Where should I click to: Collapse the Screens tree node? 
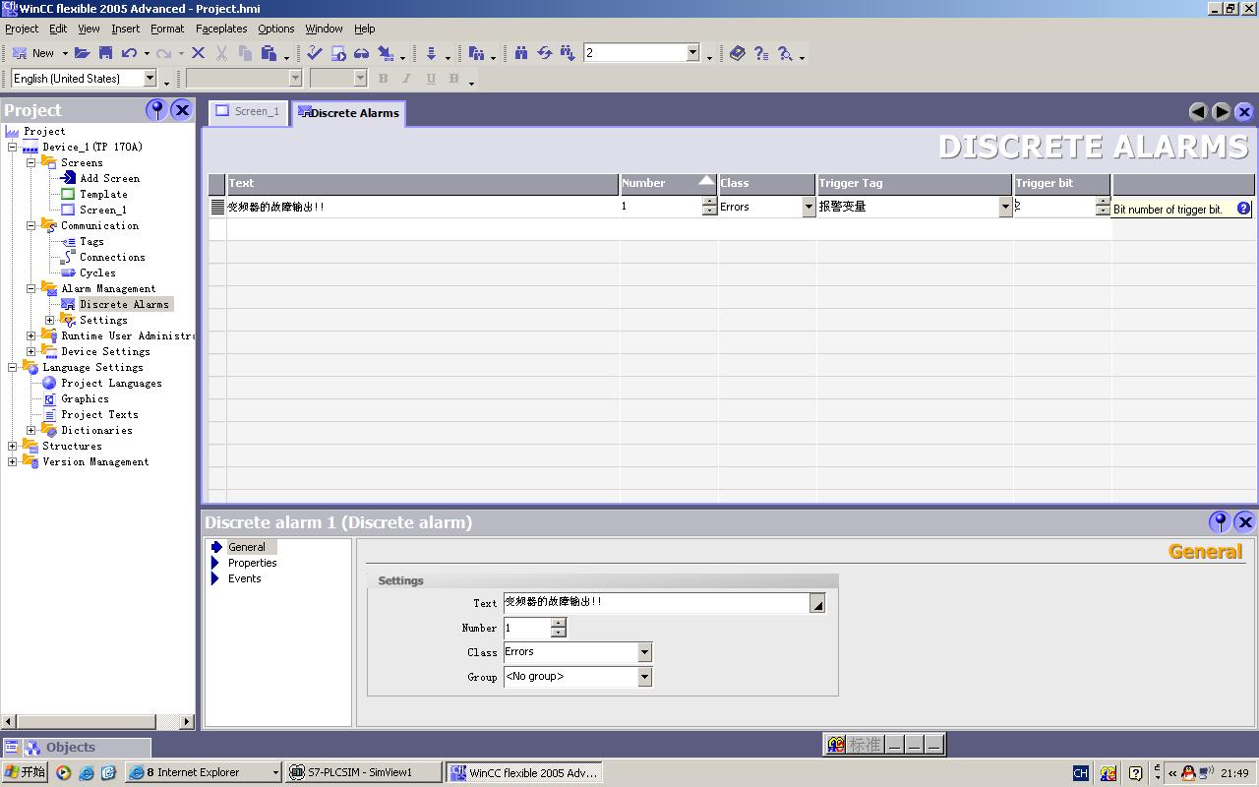[31, 162]
